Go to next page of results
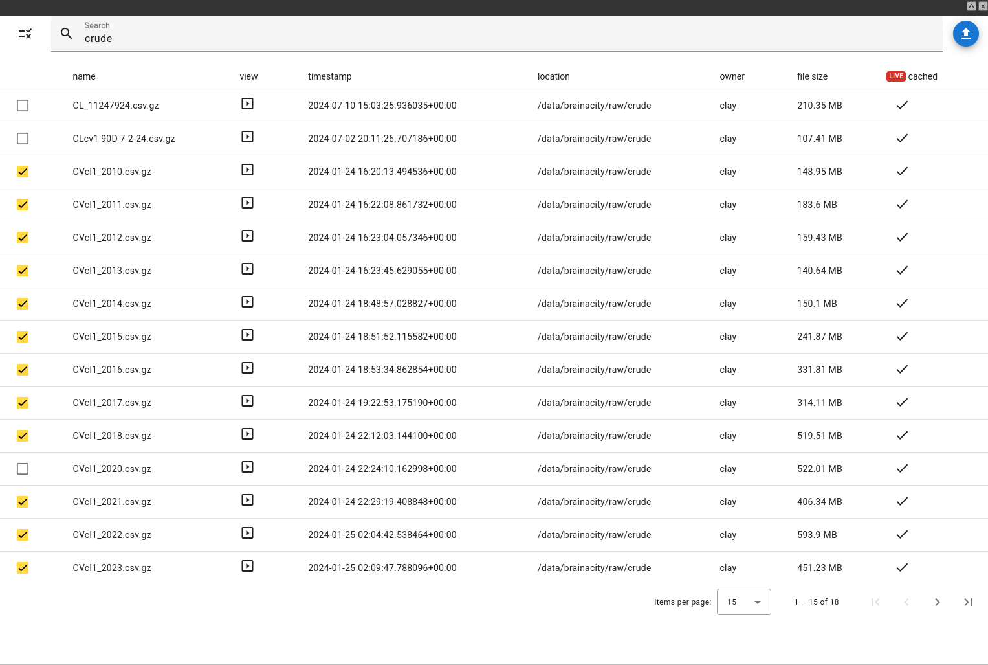Image resolution: width=988 pixels, height=665 pixels. 937,602
